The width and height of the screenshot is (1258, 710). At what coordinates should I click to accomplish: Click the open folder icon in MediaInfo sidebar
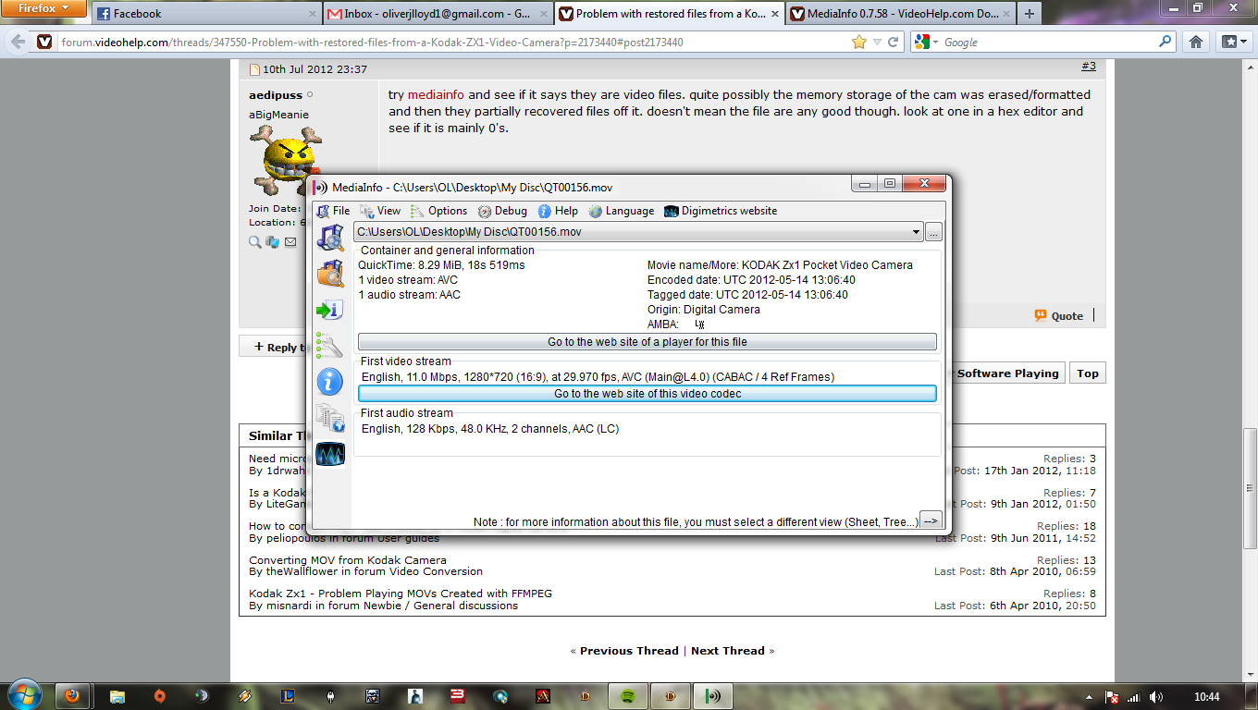[x=330, y=274]
